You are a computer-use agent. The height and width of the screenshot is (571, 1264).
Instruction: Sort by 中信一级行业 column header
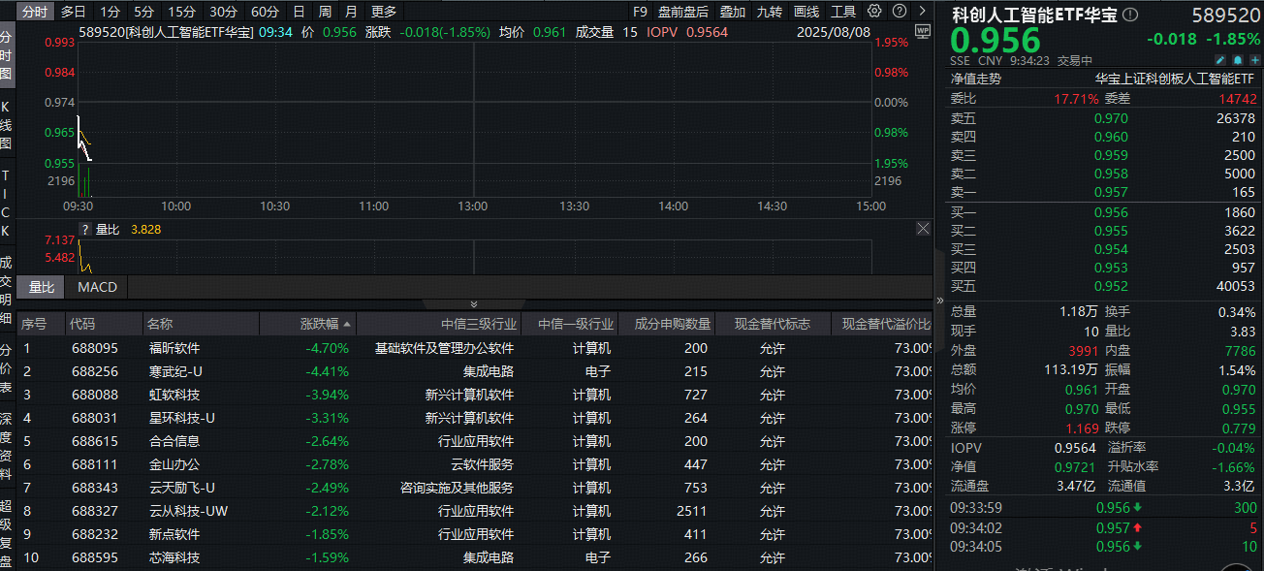point(576,324)
